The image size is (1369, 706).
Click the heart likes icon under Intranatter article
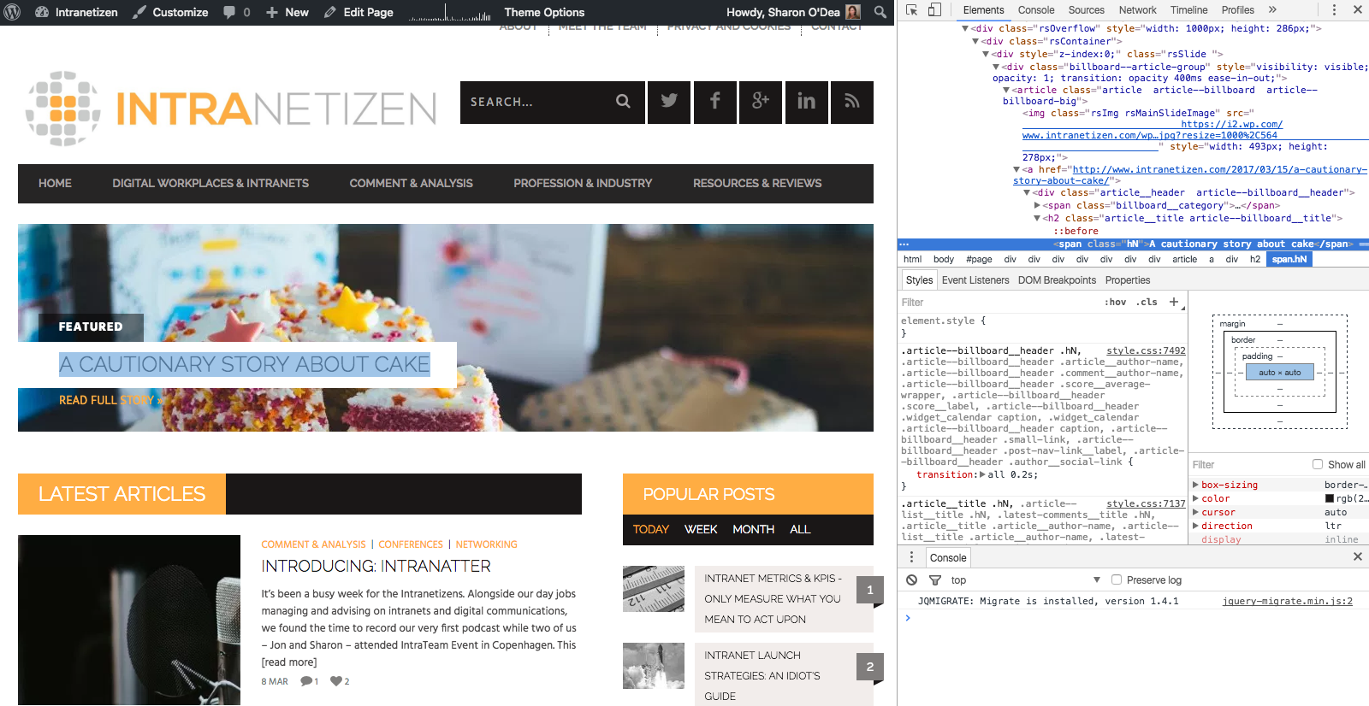[x=336, y=681]
